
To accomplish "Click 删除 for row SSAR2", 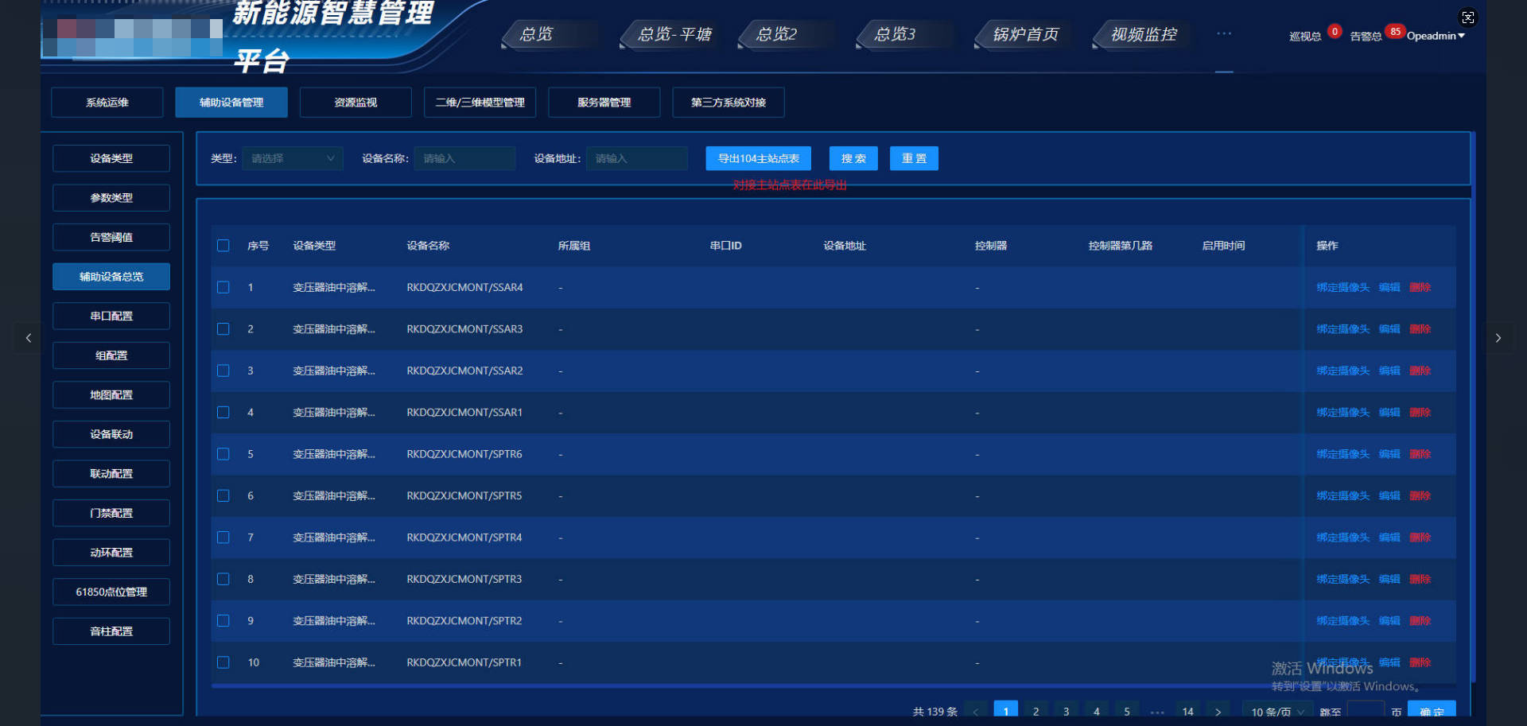I will (x=1420, y=371).
